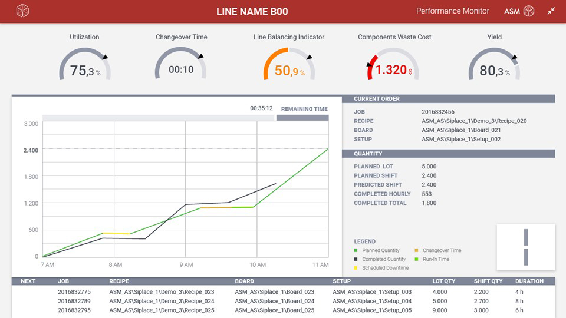Click the Line Balancing Indicator gauge

[289, 65]
